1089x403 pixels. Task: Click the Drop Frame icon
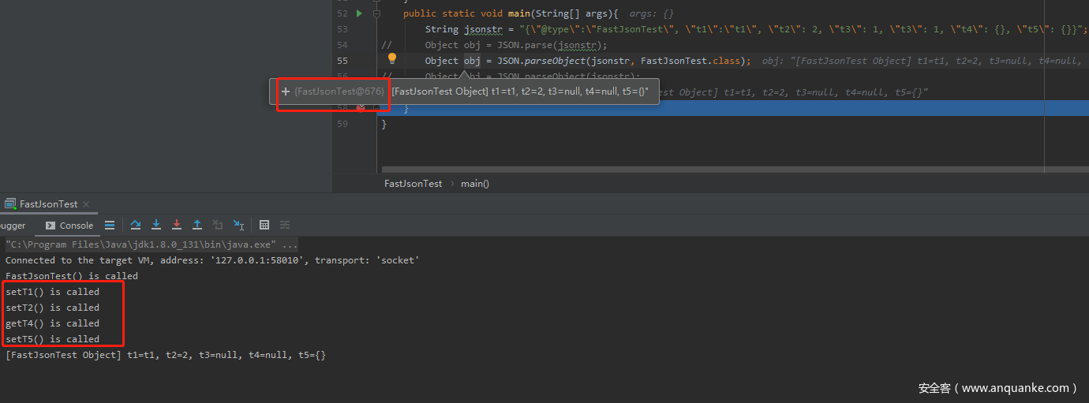click(218, 225)
